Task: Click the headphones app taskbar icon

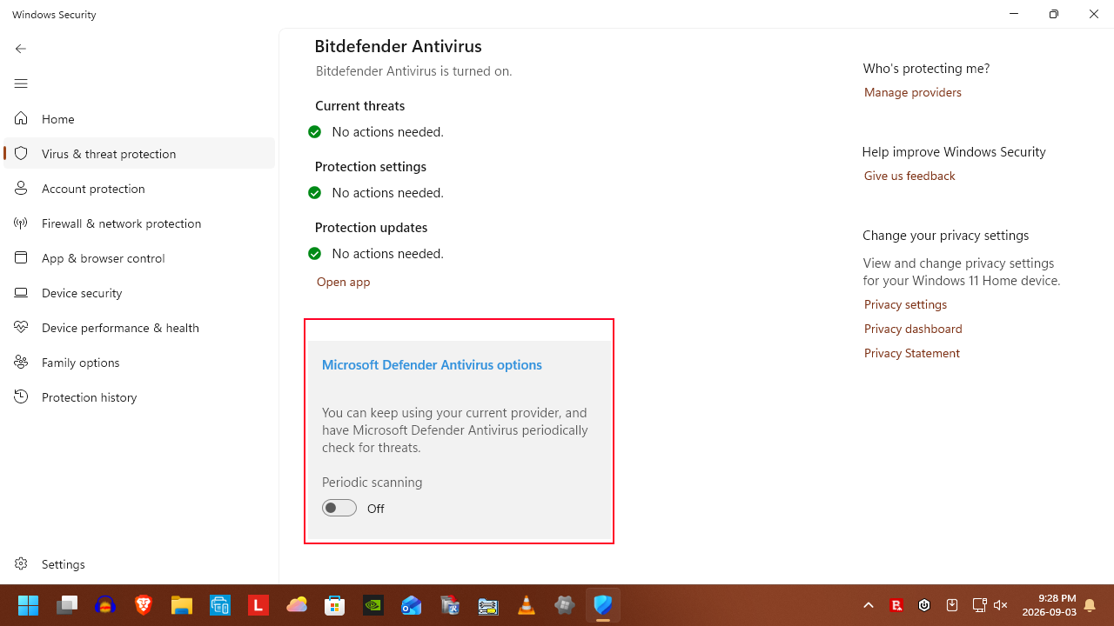Action: [x=105, y=605]
